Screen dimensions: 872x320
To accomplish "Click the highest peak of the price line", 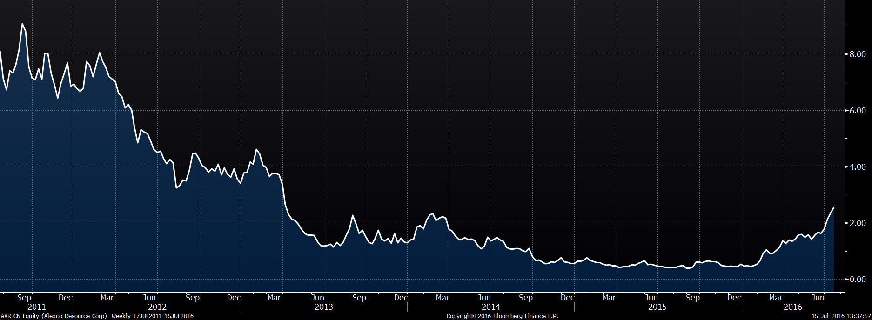I will coord(22,24).
